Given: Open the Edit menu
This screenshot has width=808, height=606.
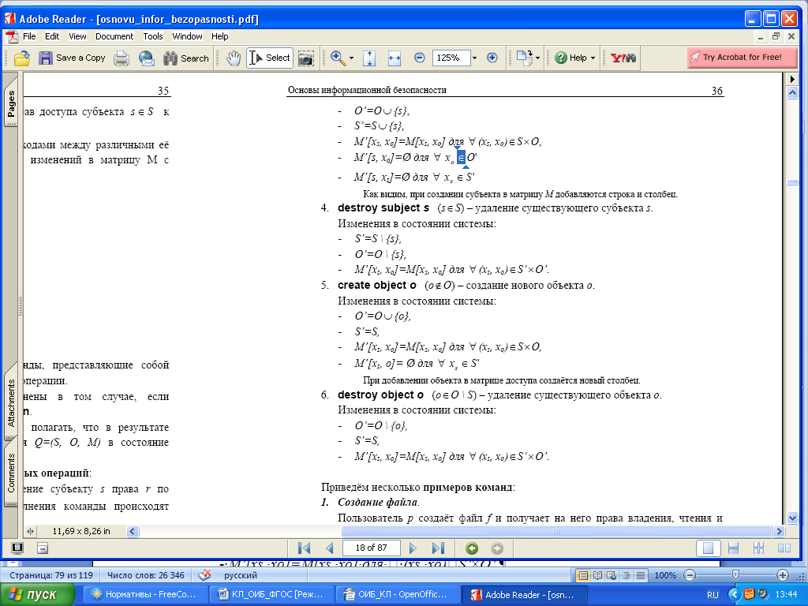Looking at the screenshot, I should (x=52, y=36).
